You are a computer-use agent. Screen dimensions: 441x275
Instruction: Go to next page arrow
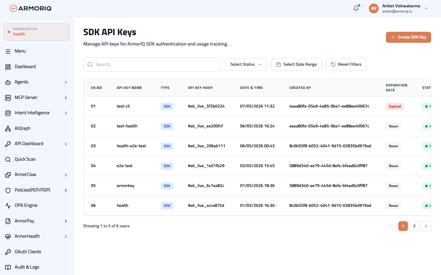(426, 226)
